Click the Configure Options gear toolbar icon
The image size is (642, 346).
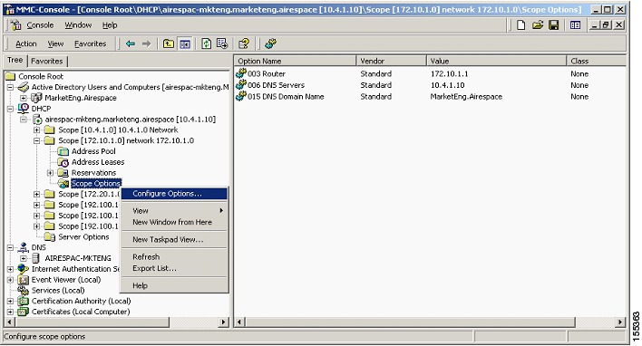point(270,43)
